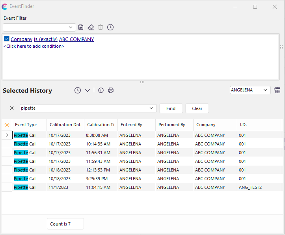This screenshot has width=285, height=235.
Task: Click the save filter floppy disk icon
Action: click(x=81, y=27)
